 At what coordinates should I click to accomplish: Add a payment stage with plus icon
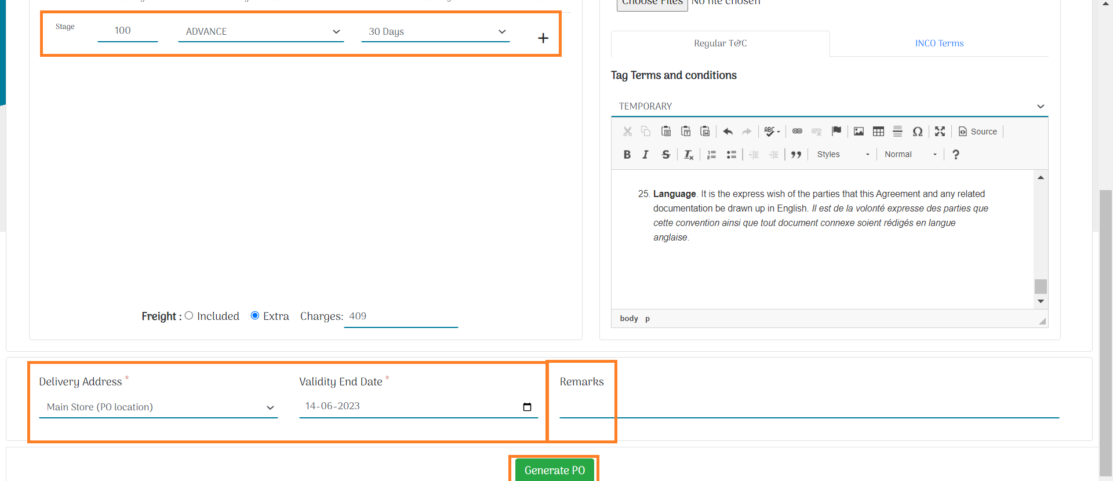tap(543, 38)
